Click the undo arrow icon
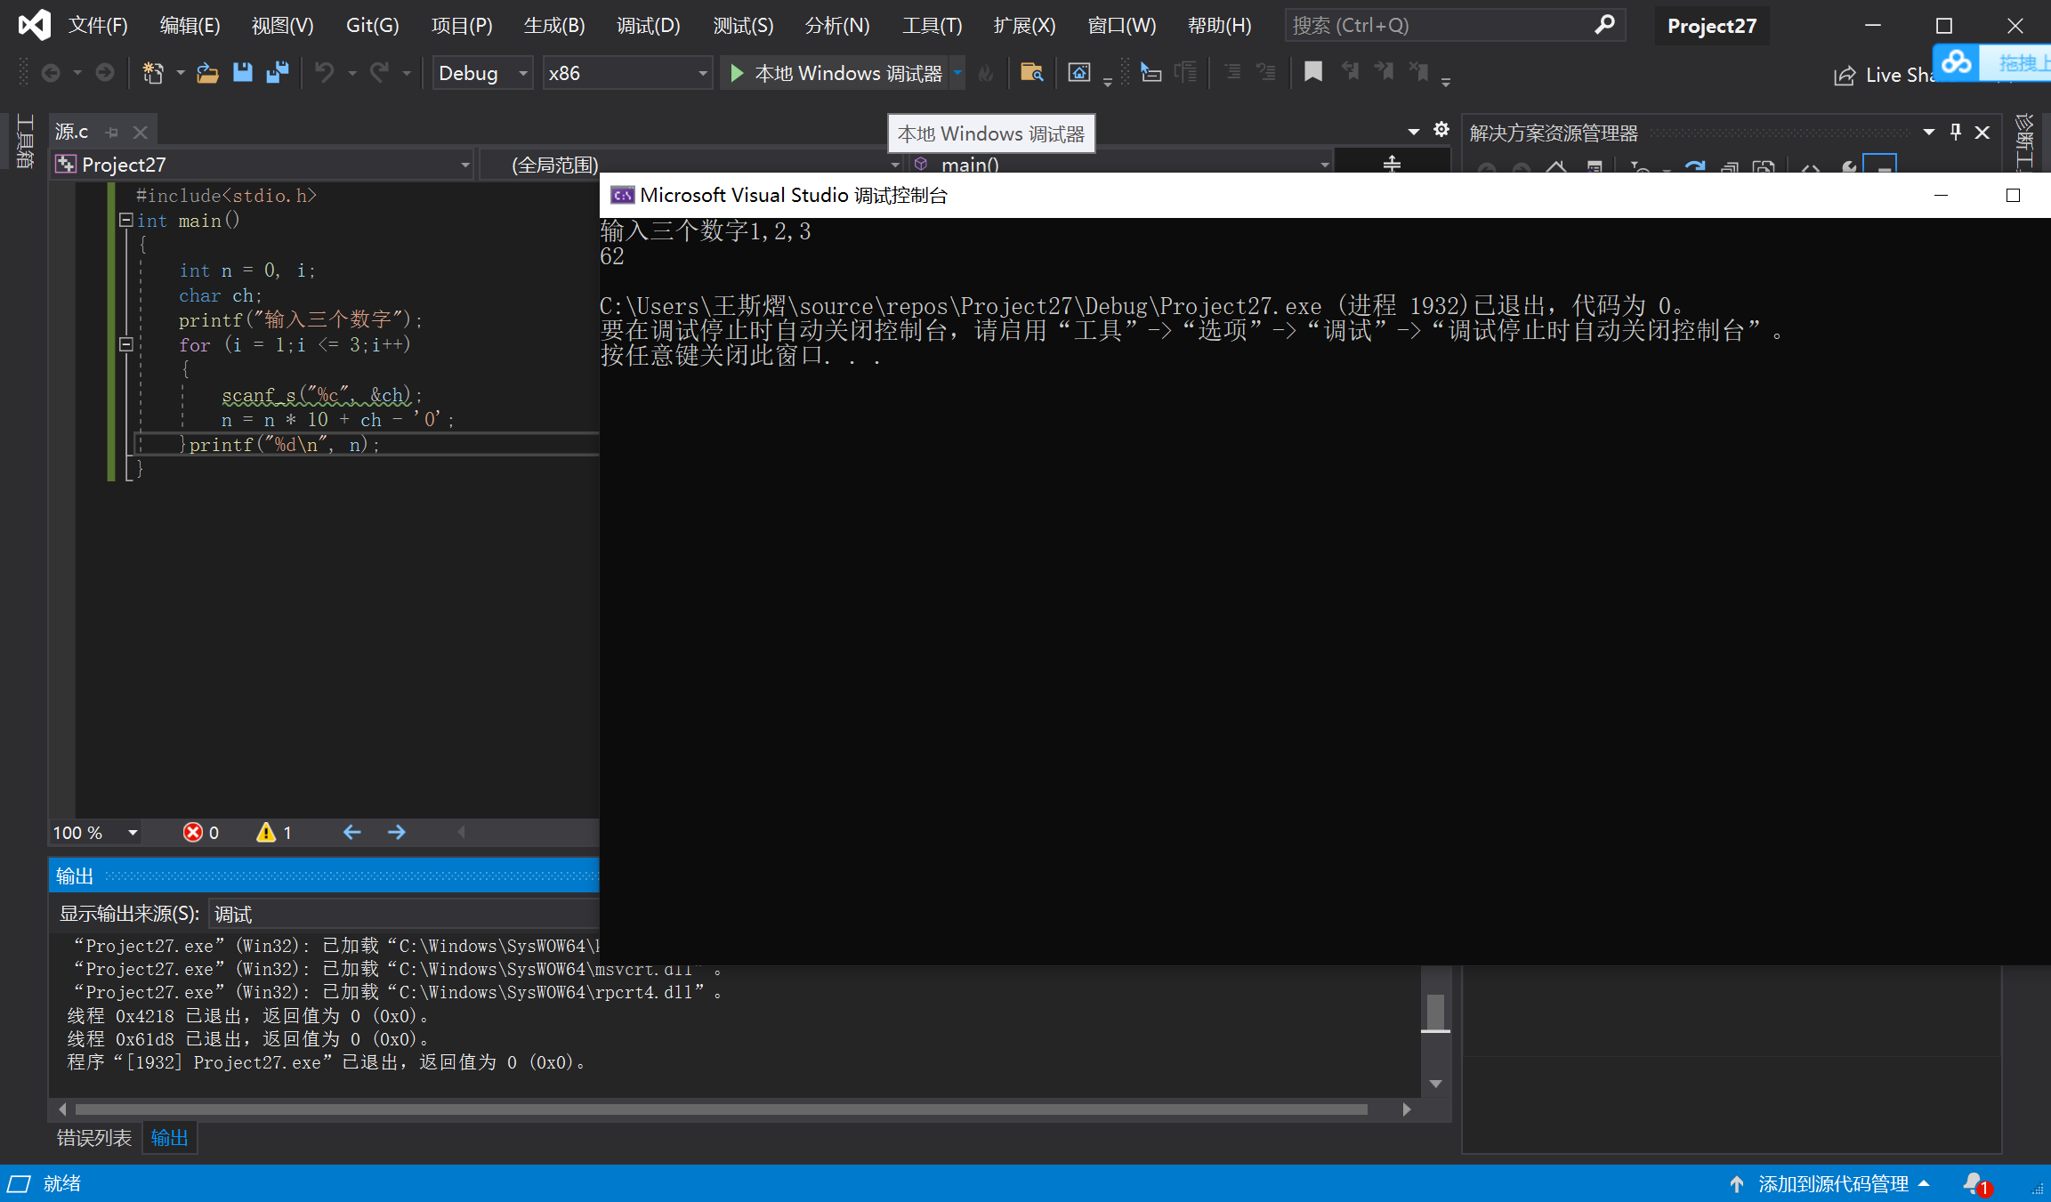This screenshot has width=2051, height=1202. [325, 73]
